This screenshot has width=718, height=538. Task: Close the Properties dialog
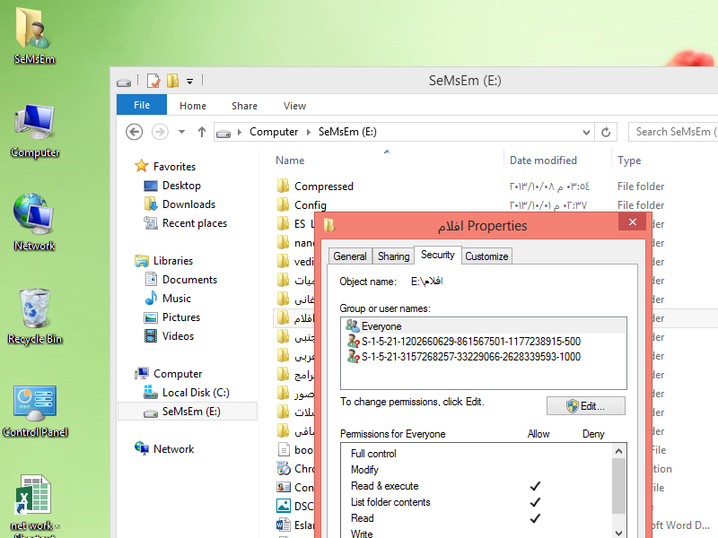point(633,221)
